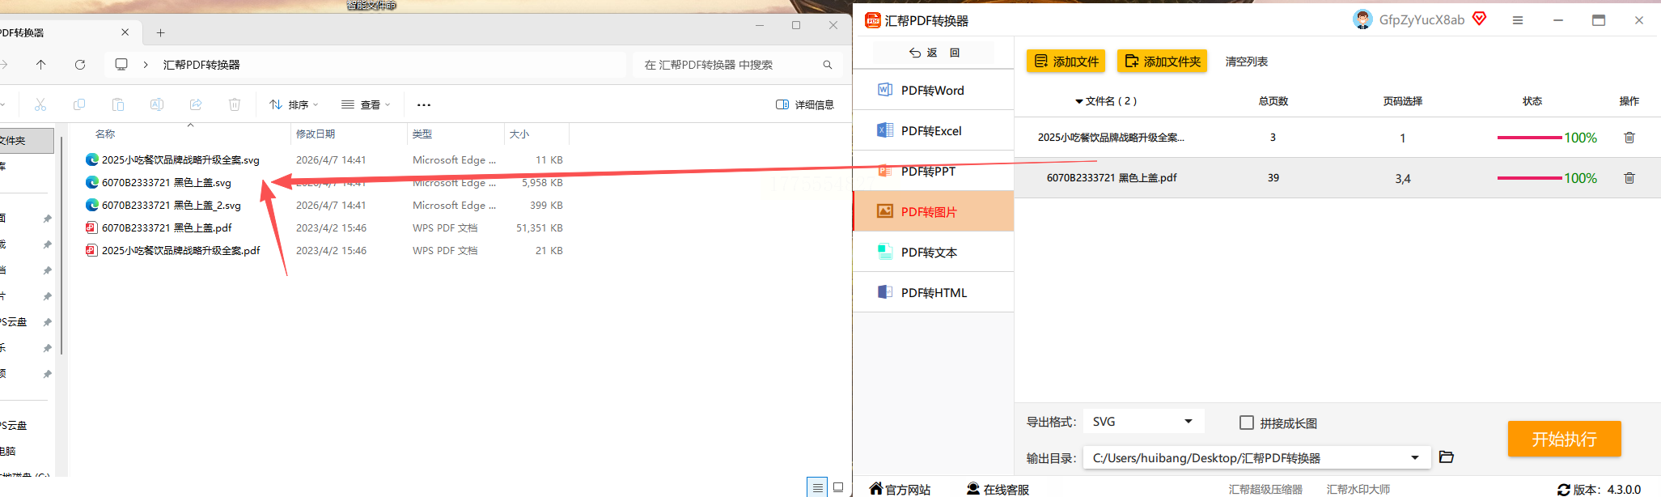
Task: Select the PDF转图片 menu item
Action: 933,211
